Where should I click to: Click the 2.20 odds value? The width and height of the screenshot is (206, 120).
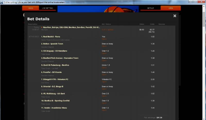152,79
